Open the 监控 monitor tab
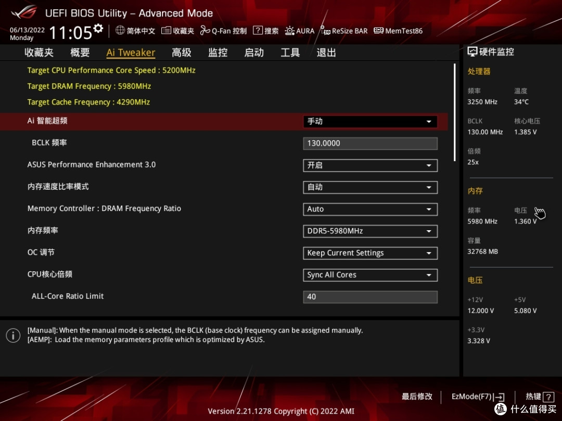The width and height of the screenshot is (562, 421). point(218,52)
